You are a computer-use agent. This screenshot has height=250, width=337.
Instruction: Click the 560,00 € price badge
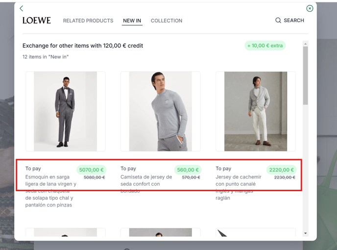point(188,170)
